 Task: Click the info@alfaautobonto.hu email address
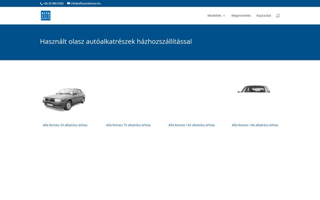pos(85,4)
